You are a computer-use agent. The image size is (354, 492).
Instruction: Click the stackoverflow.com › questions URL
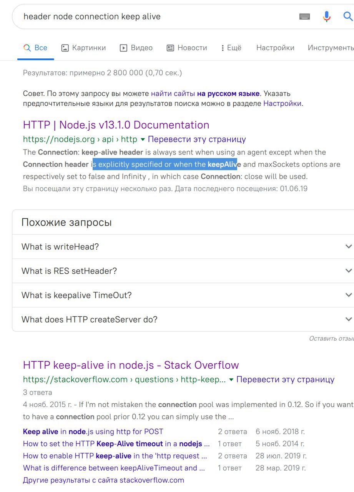coord(124,379)
